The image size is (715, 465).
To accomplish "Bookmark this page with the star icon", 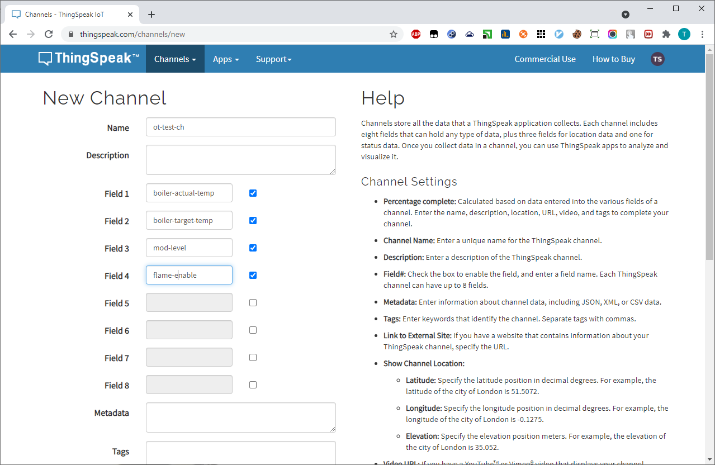I will (394, 34).
